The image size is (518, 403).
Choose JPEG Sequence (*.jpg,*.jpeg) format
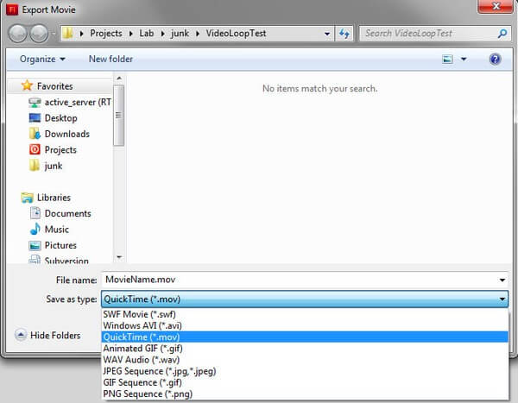305,371
